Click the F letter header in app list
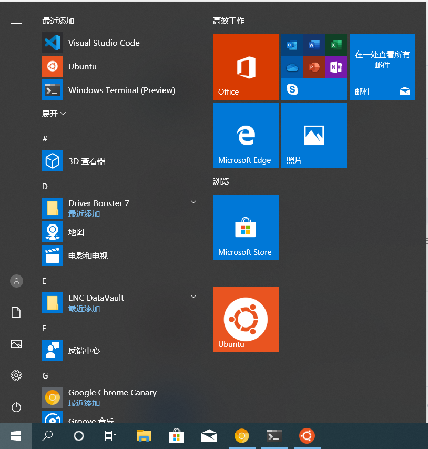 coord(44,328)
